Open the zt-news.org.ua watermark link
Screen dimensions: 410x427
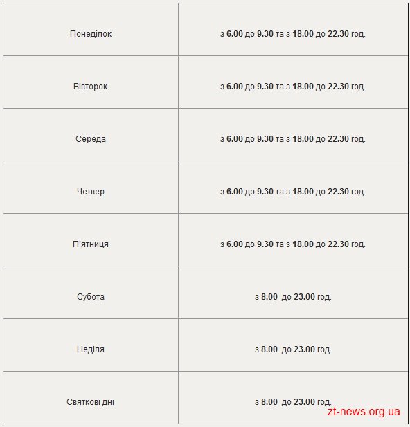click(364, 412)
